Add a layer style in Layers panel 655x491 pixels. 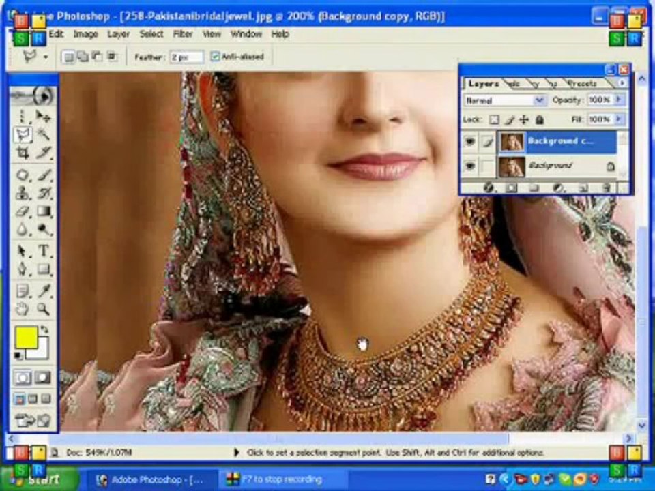(488, 188)
